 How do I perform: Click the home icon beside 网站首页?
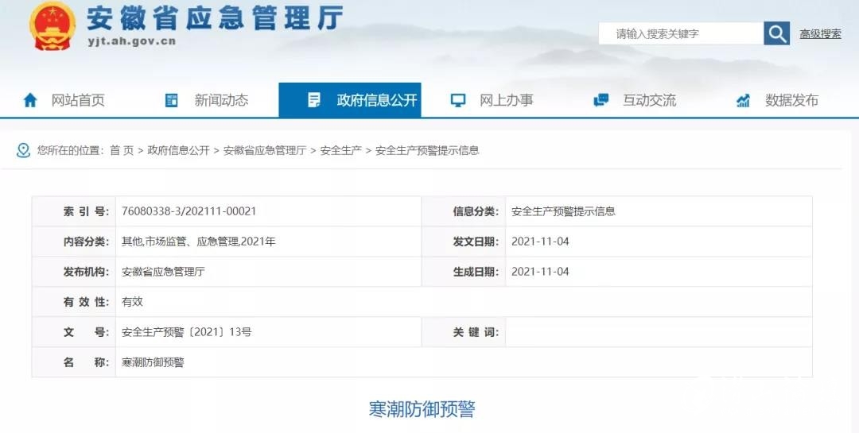pyautogui.click(x=30, y=100)
